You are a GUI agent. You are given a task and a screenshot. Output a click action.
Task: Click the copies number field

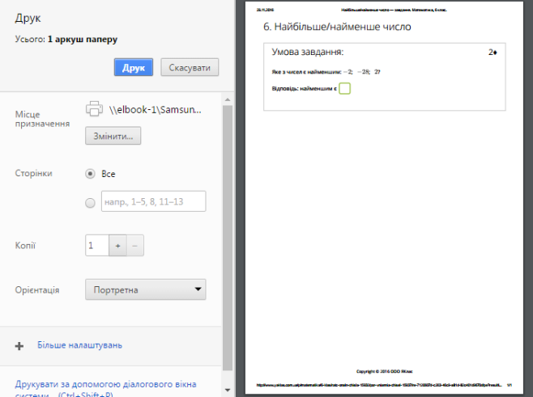96,245
